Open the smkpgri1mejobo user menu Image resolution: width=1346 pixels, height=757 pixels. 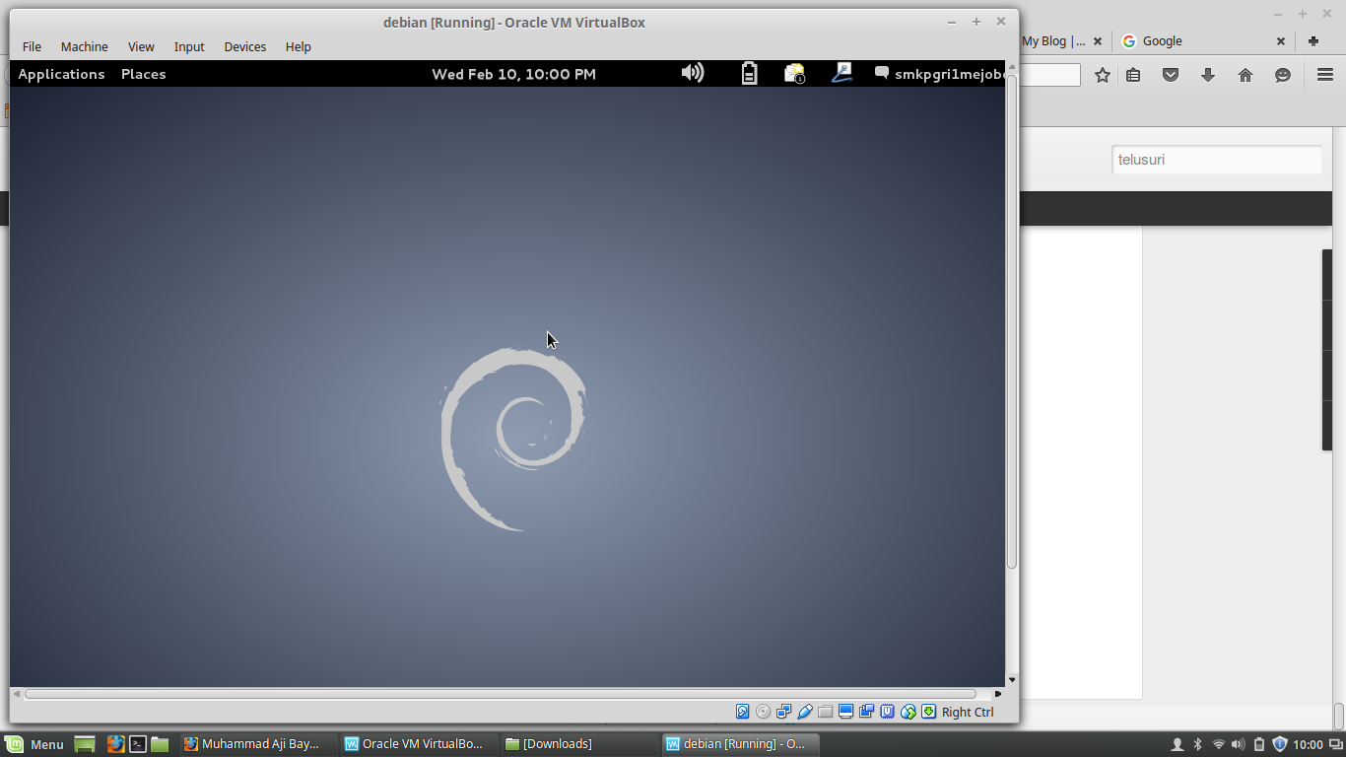tap(940, 74)
